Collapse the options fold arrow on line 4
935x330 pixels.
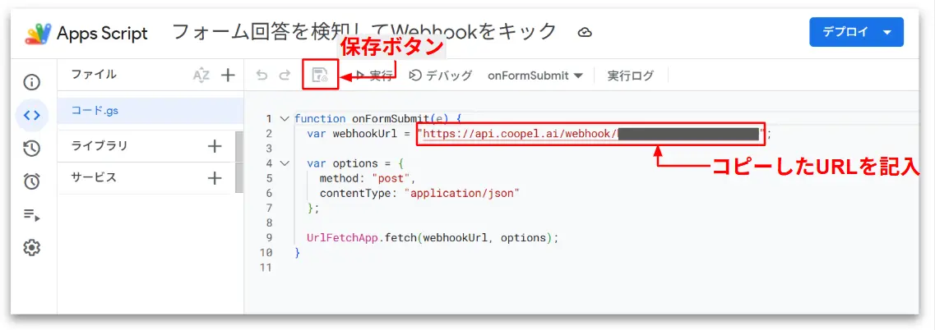tap(284, 163)
